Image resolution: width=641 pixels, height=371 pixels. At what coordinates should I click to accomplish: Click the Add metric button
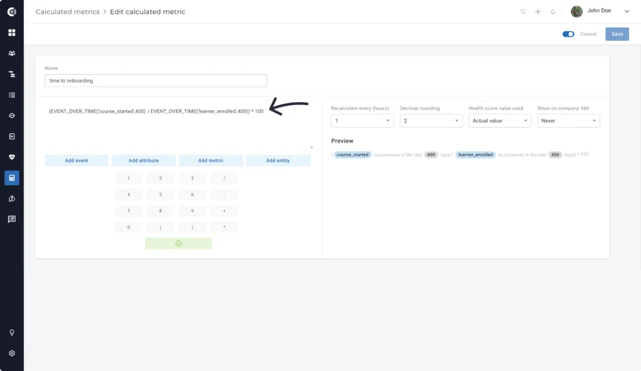click(210, 161)
